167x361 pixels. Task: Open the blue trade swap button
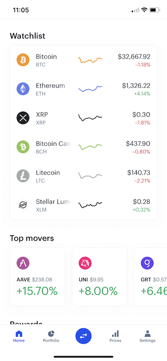coord(83,336)
